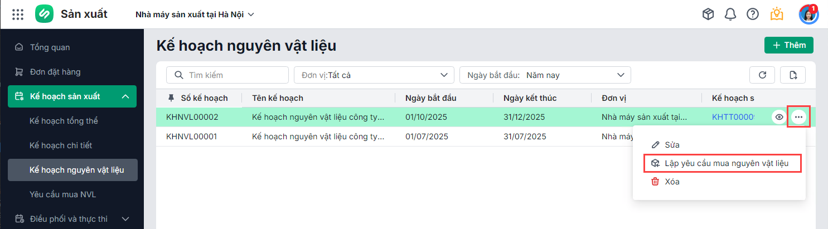
Task: Open the Ngày bắt đầu date filter
Action: pyautogui.click(x=545, y=75)
